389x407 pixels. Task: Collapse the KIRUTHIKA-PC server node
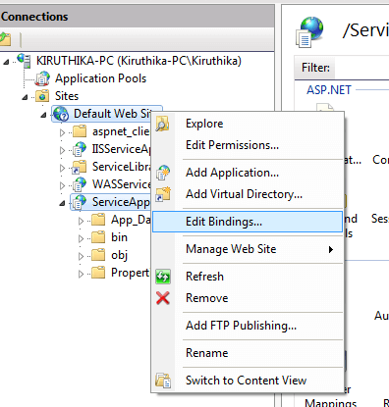[6, 62]
